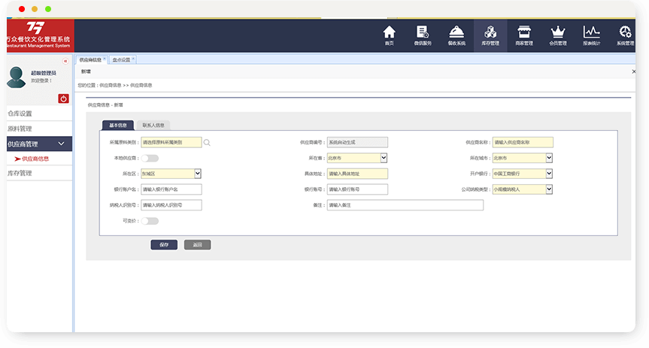This screenshot has width=649, height=348.
Task: Open the 微信服务 WeChat service icon
Action: click(x=422, y=35)
